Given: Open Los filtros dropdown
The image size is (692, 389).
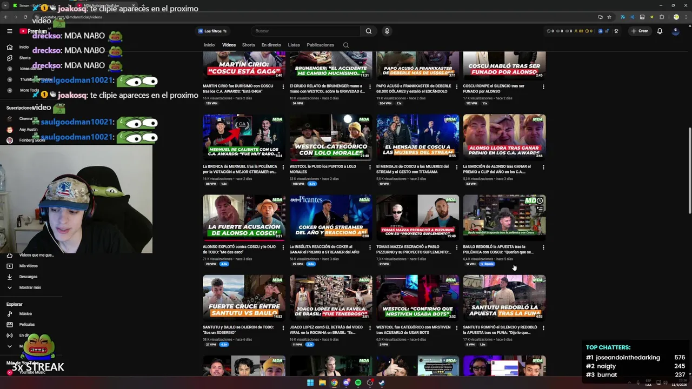Looking at the screenshot, I should 212,31.
